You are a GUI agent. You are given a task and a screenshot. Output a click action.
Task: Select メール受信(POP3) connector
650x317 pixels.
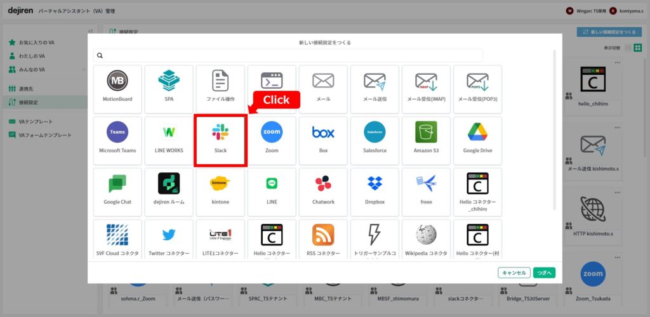coord(477,89)
